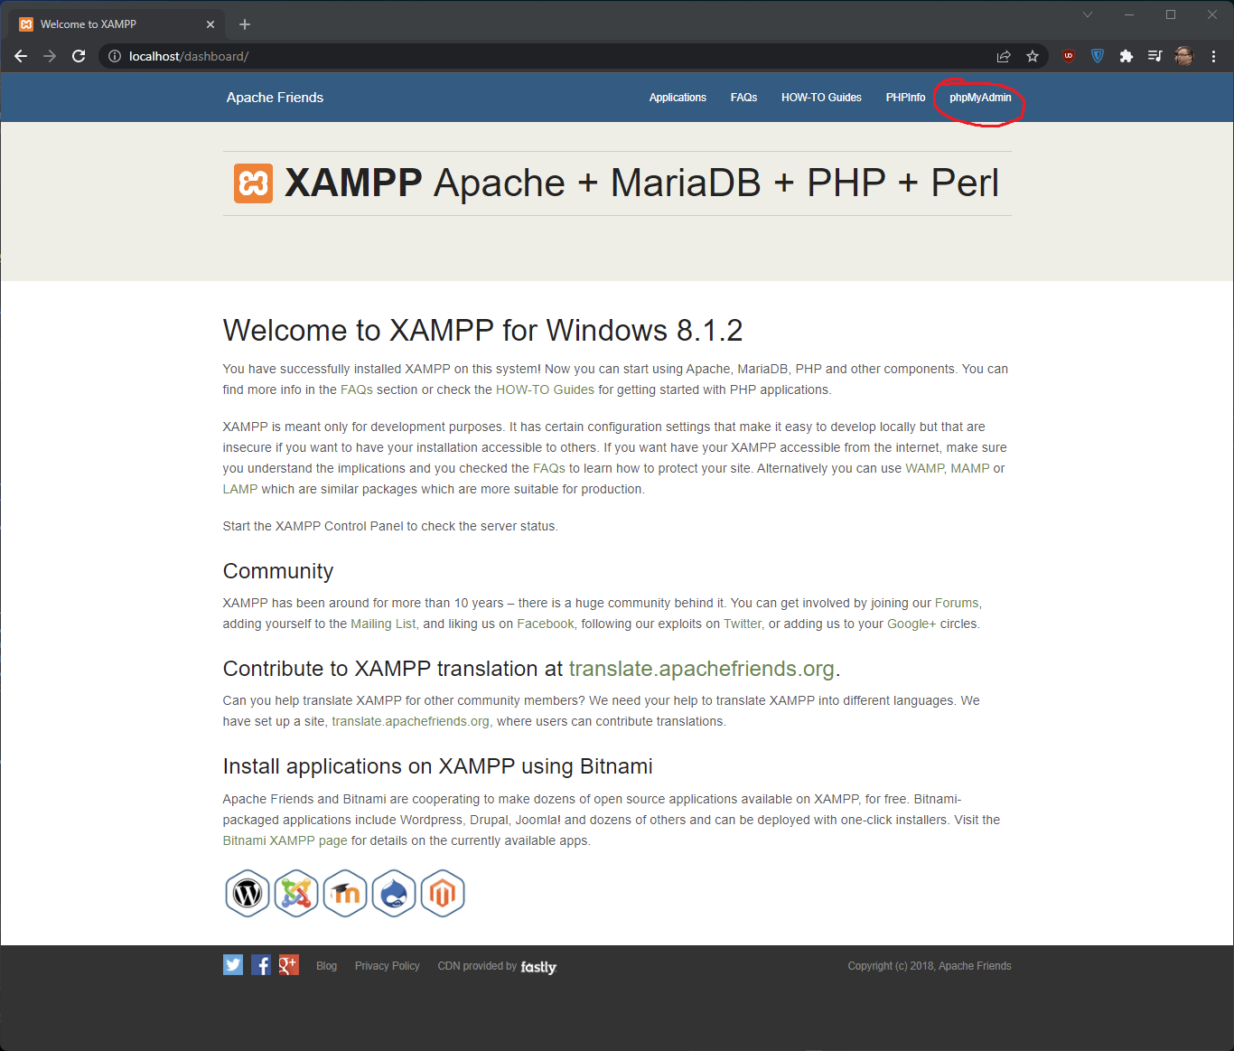Click the profile avatar icon

[x=1184, y=56]
